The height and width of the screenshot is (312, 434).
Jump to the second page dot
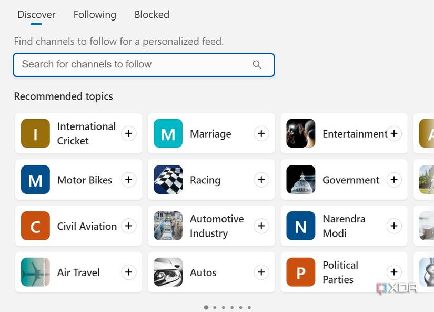tap(215, 307)
